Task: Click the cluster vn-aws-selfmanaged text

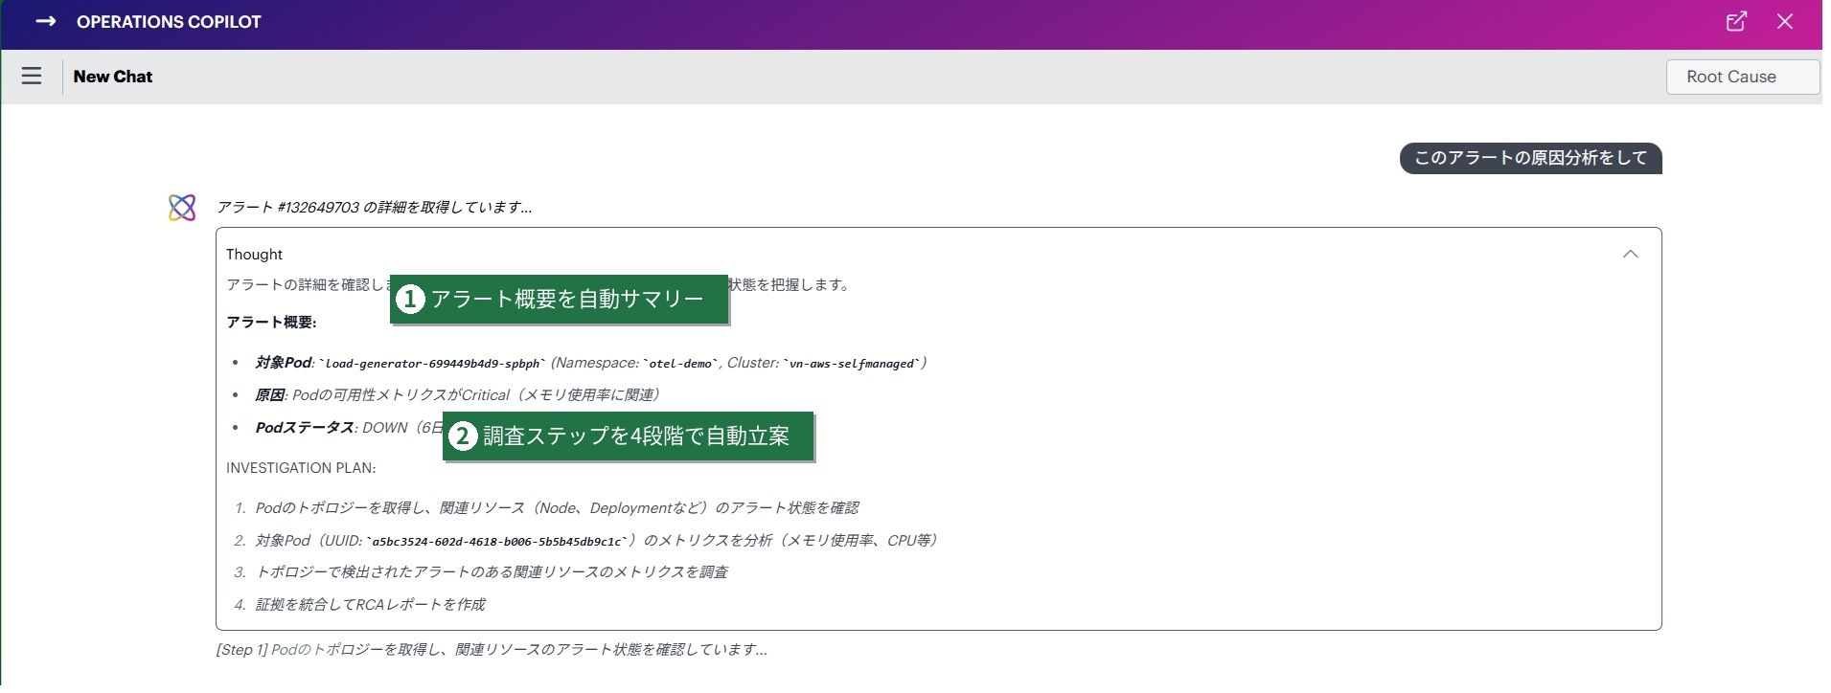Action: tap(852, 364)
